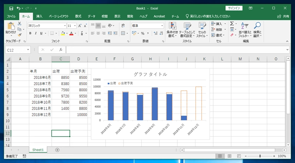Increase indent in the cell
The height and width of the screenshot is (163, 295).
click(x=115, y=33)
